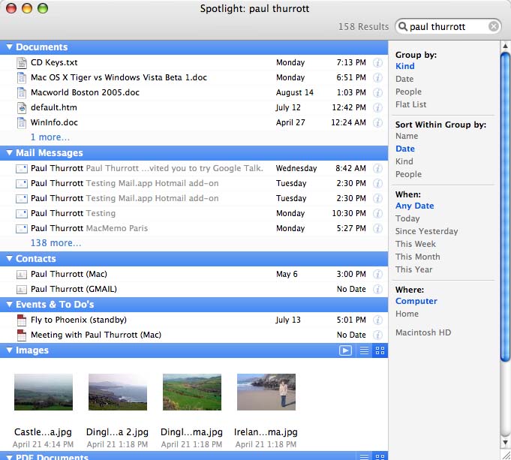This screenshot has height=460, width=511.
Task: Open the Irelan...ma.jpg thumbnail
Action: 266,392
